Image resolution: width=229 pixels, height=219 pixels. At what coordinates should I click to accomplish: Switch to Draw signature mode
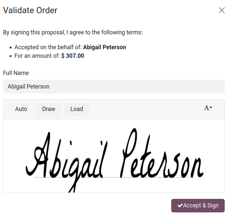49,109
